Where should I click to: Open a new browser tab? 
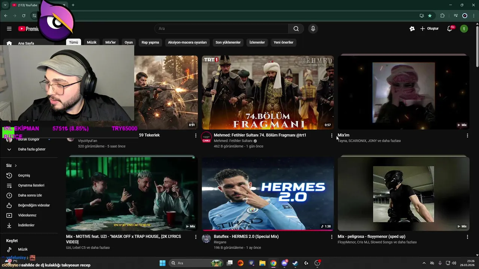(73, 5)
